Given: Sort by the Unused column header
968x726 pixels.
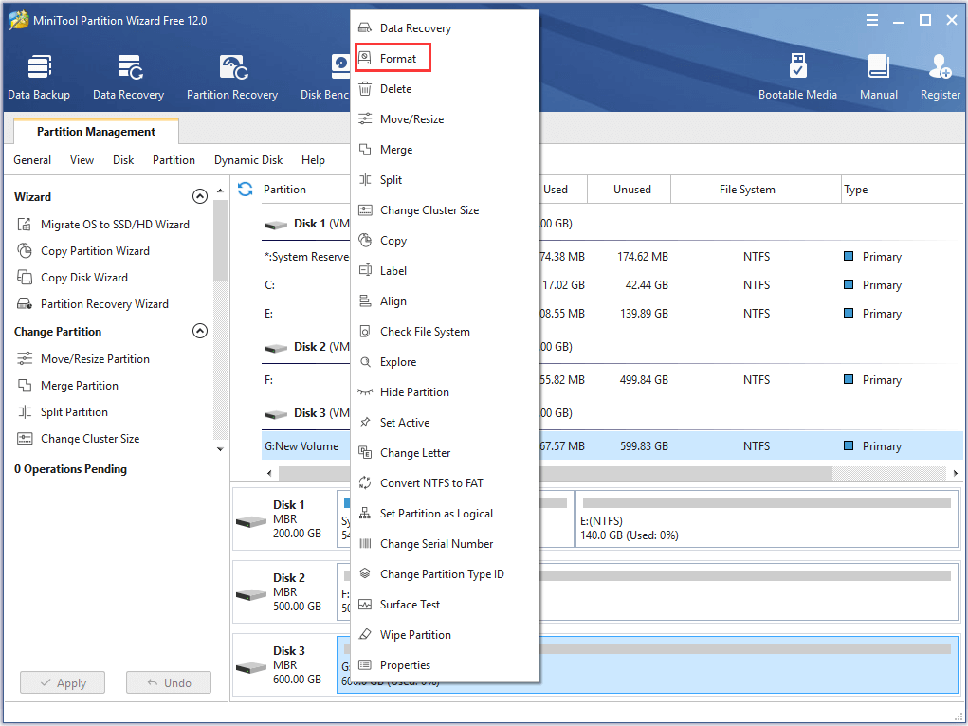Looking at the screenshot, I should click(x=629, y=189).
